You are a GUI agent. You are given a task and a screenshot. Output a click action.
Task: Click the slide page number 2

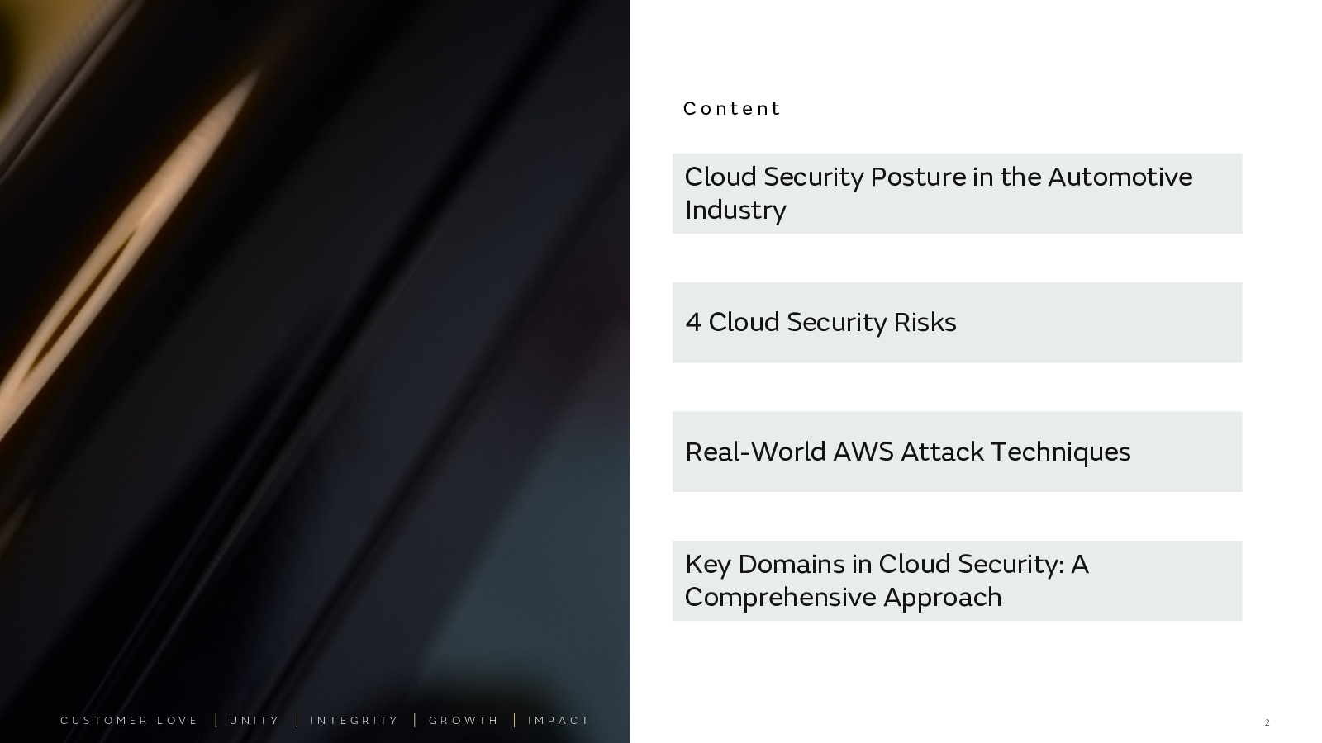[x=1267, y=722]
